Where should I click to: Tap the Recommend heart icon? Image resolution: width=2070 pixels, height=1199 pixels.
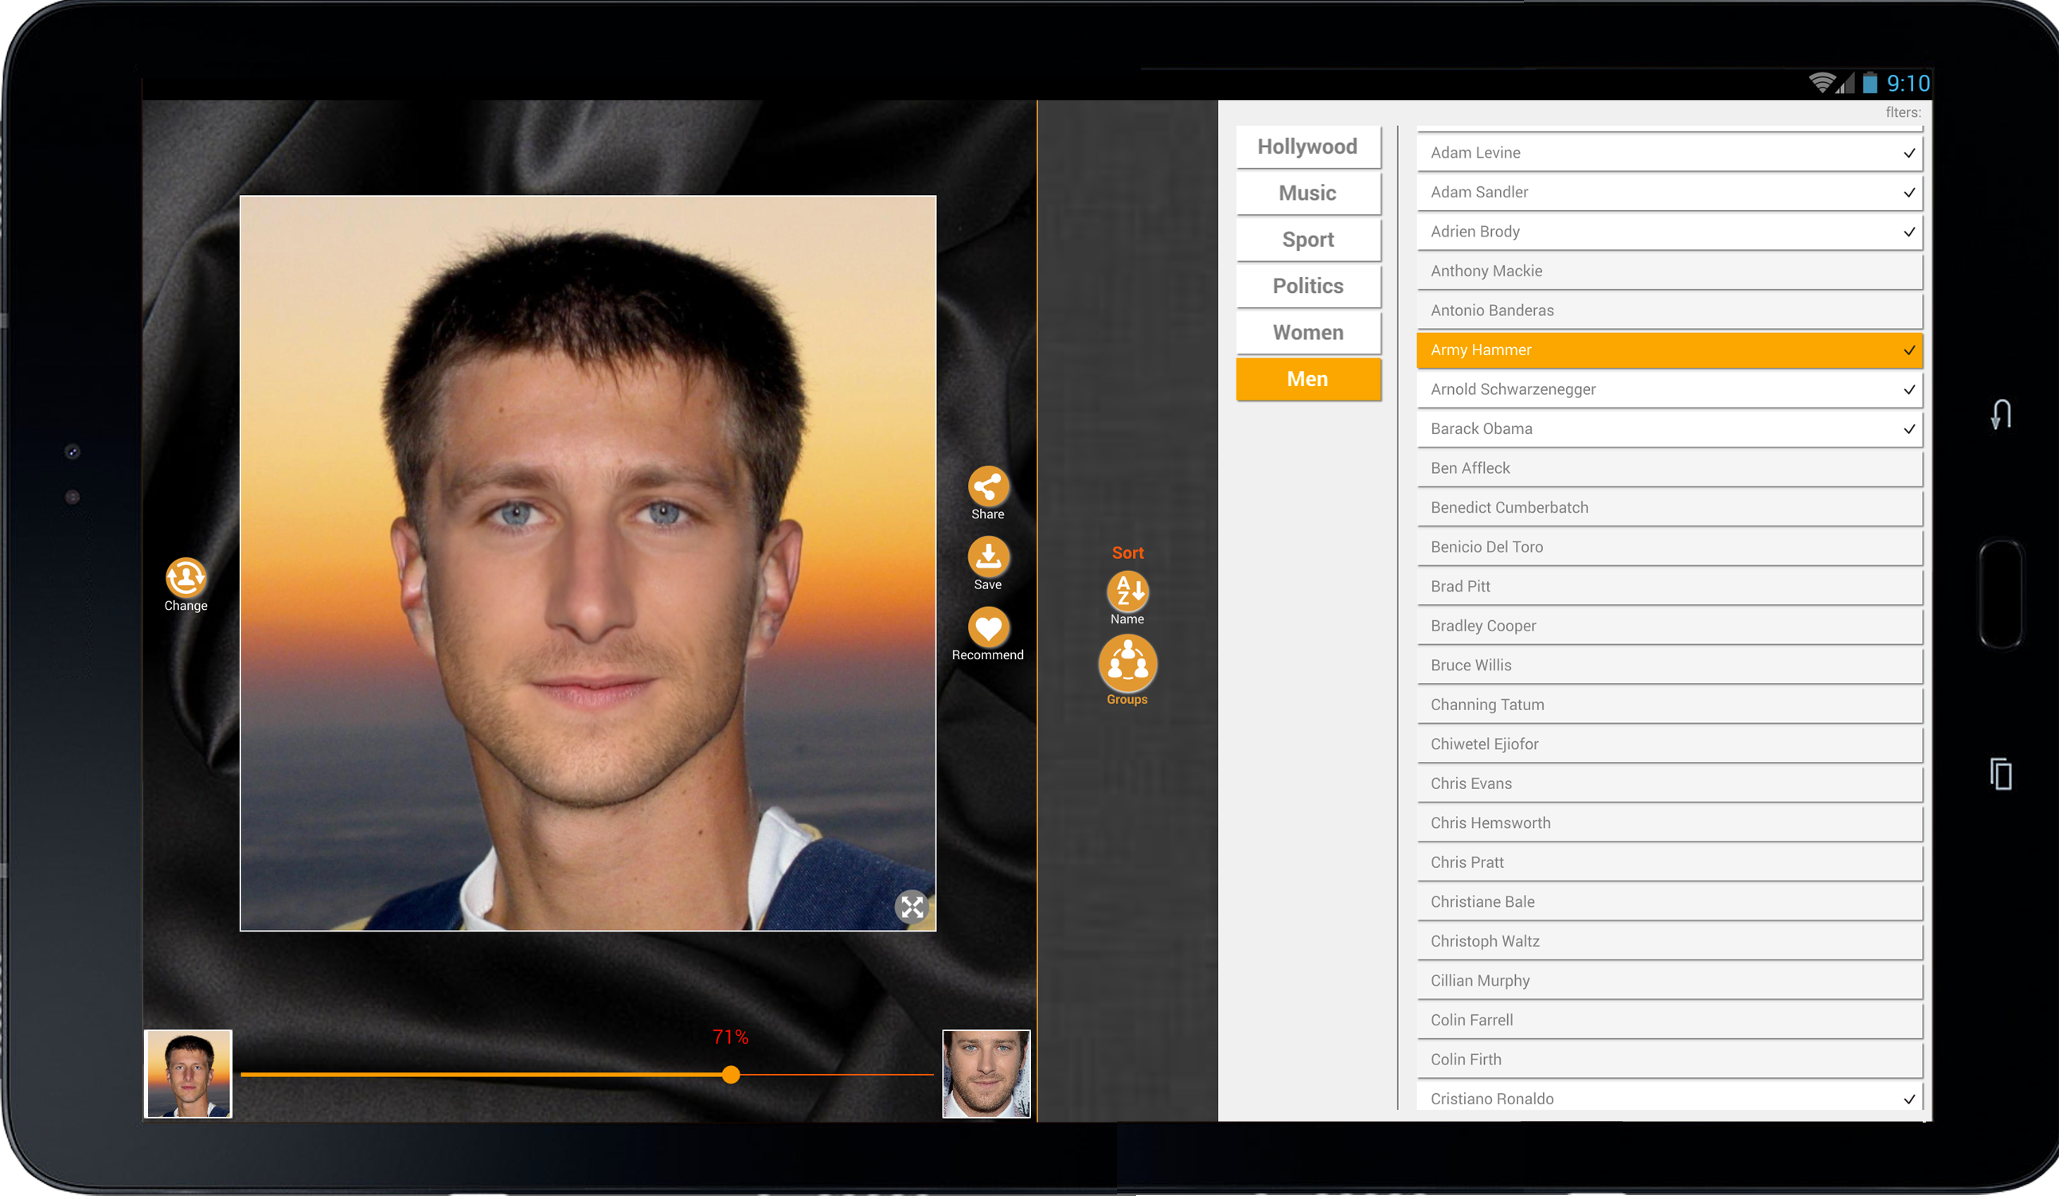[987, 627]
